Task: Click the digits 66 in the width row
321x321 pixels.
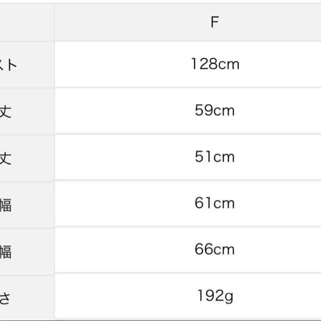Action: click(x=204, y=249)
